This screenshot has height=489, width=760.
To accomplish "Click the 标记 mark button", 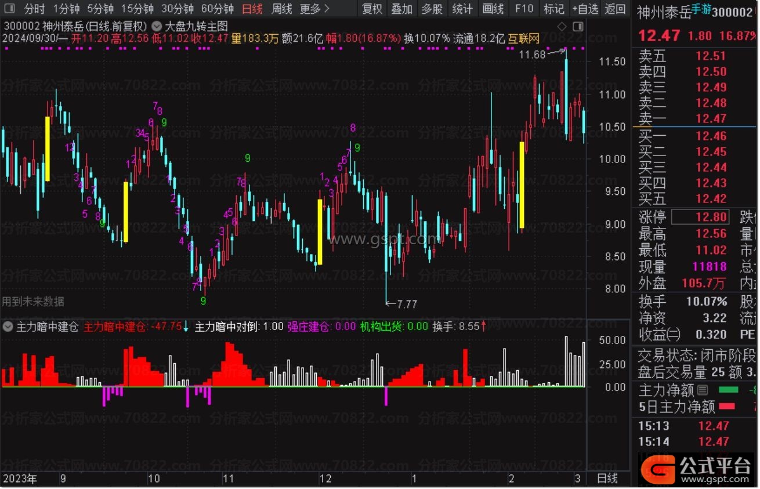I will [x=553, y=9].
